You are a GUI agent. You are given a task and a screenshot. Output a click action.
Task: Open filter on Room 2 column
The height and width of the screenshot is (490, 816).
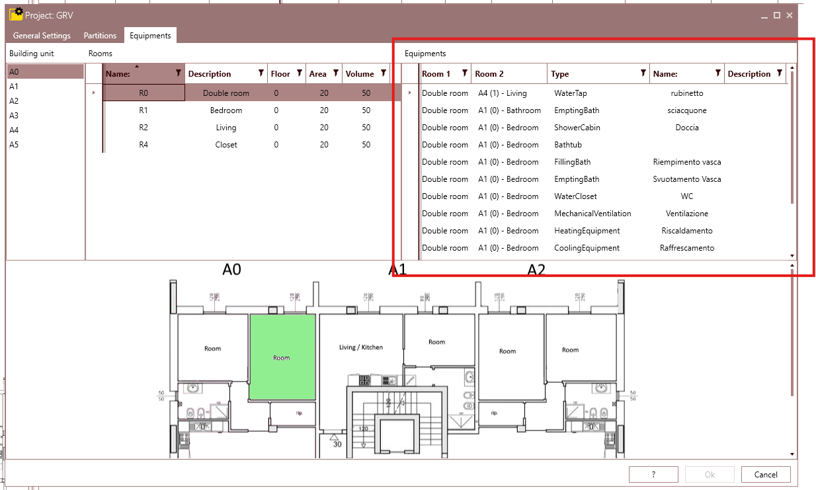541,73
